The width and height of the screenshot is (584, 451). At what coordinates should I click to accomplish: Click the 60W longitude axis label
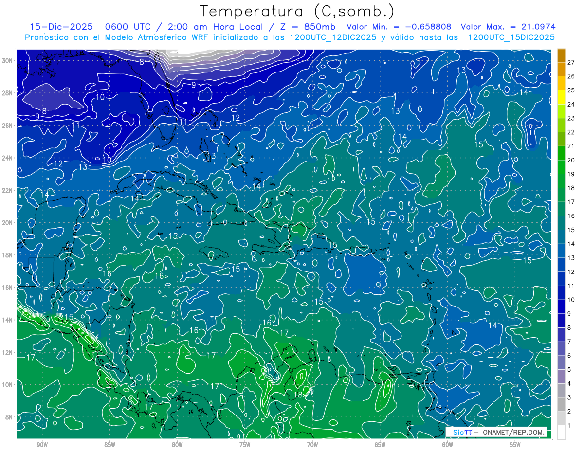click(448, 445)
